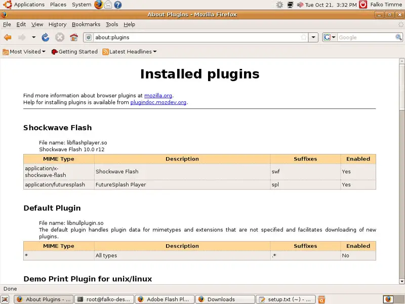Screen dimensions: 405x304
Task: Follow the mozilla.org link
Action: click(158, 96)
